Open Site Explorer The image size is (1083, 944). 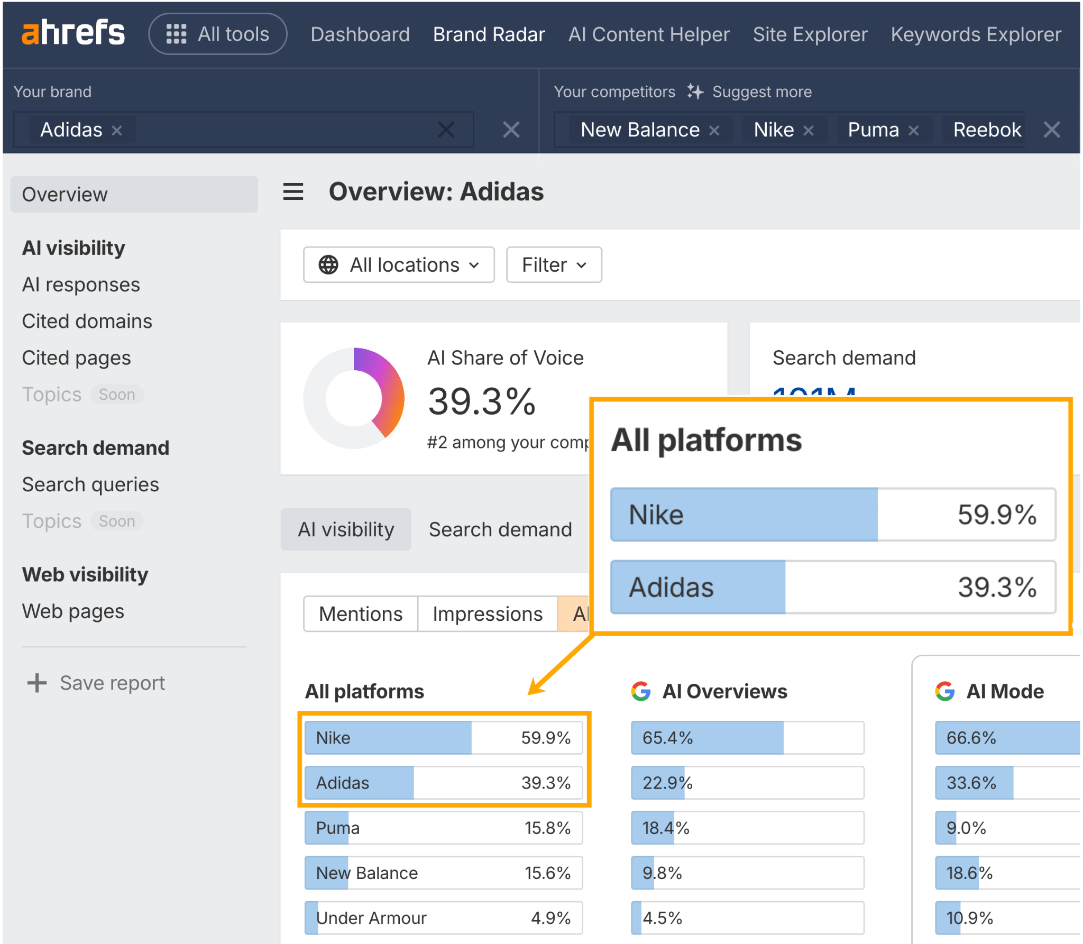pos(810,34)
